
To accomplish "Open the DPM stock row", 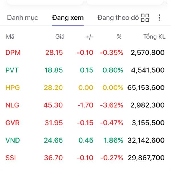I will [85, 52].
